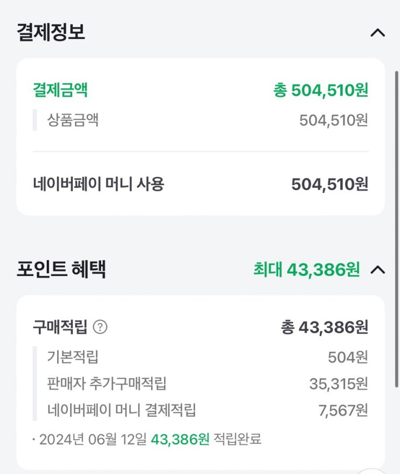This screenshot has height=474, width=400.
Task: Click the 구매적립 heading text
Action: pyautogui.click(x=60, y=327)
